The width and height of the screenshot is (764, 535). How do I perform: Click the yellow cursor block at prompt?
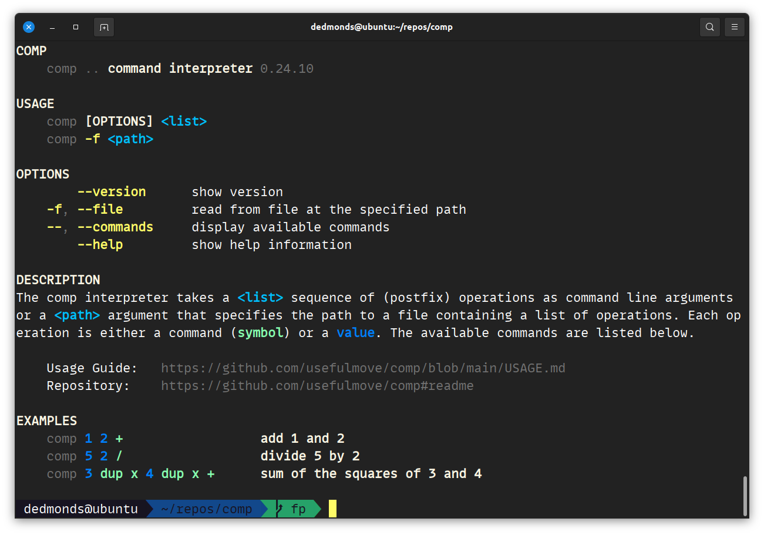(332, 509)
